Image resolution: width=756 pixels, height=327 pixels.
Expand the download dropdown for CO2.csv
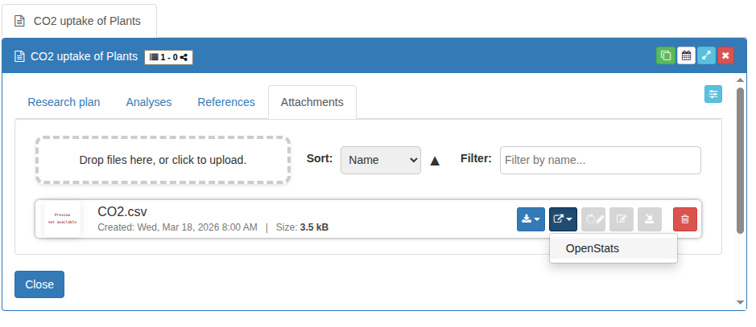(x=531, y=219)
